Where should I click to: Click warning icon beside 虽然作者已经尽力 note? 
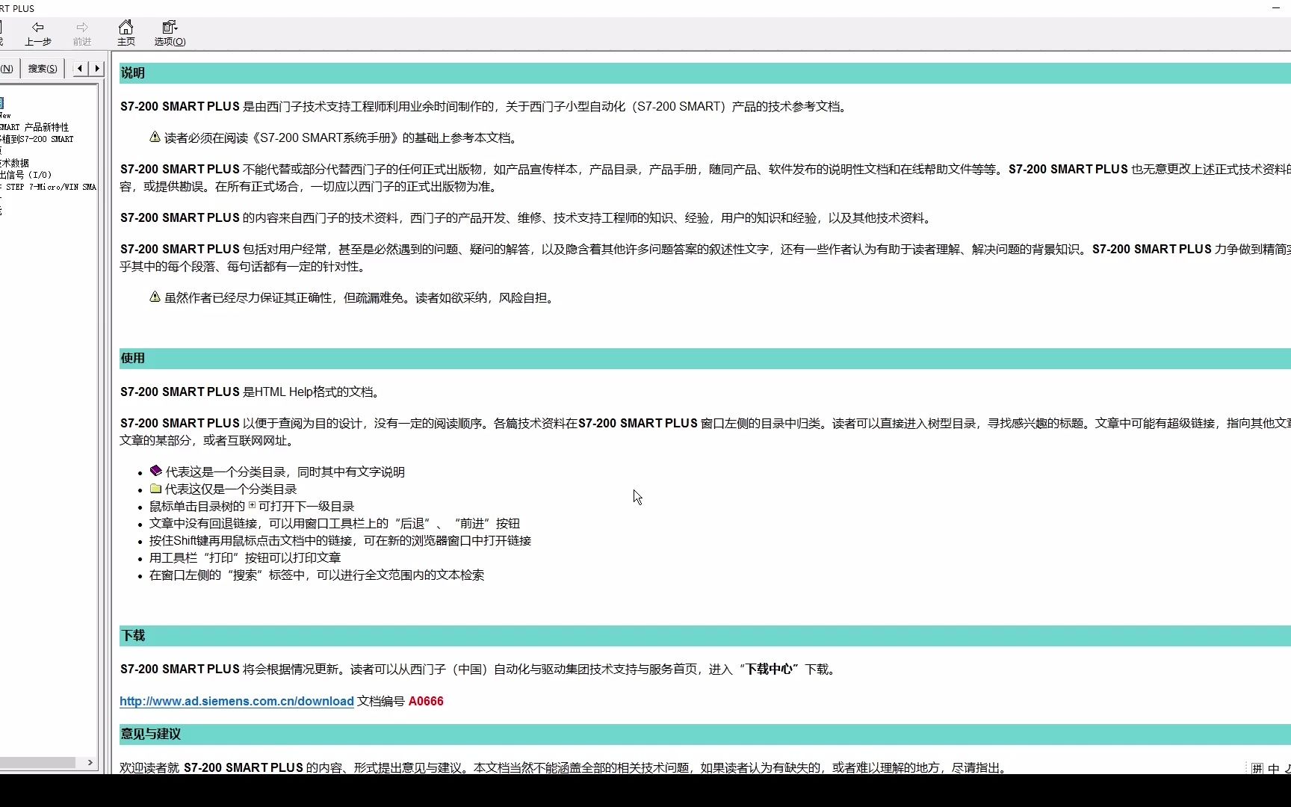coord(155,297)
